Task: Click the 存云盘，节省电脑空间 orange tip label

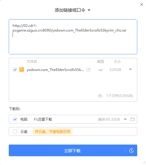Action: tap(52, 131)
